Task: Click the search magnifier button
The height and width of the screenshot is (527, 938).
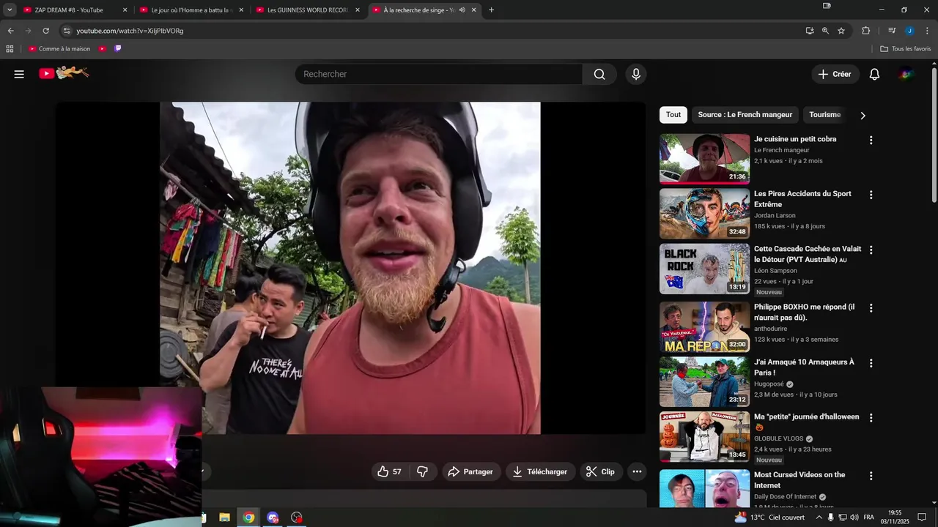Action: 599,74
